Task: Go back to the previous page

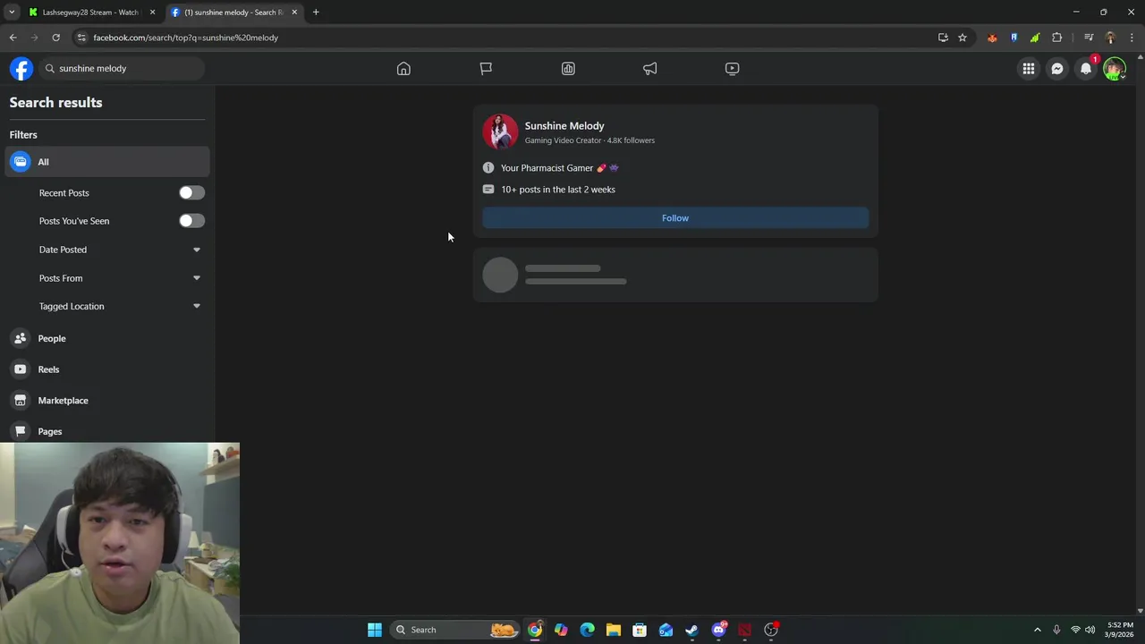Action: (x=13, y=38)
